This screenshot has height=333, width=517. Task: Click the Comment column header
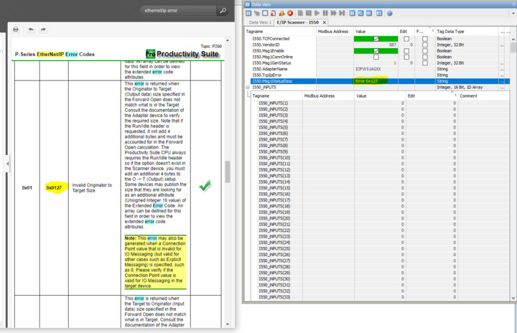point(483,96)
